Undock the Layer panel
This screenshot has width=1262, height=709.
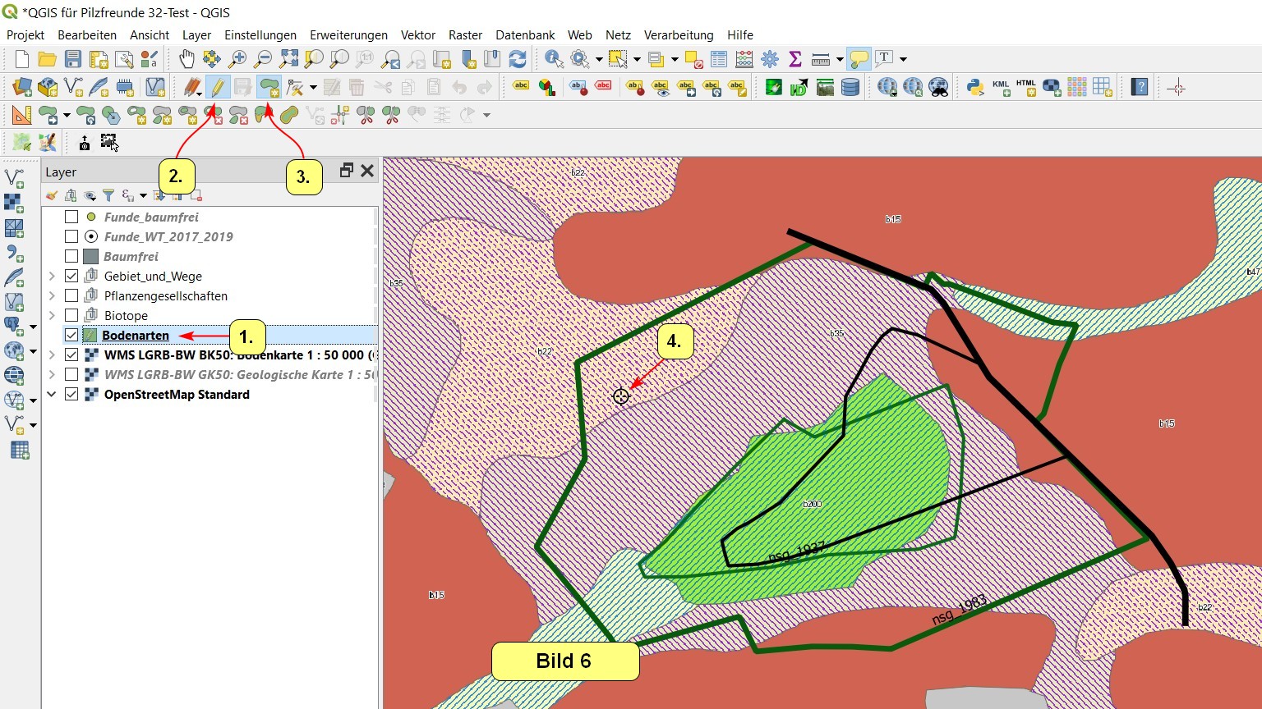[x=347, y=170]
